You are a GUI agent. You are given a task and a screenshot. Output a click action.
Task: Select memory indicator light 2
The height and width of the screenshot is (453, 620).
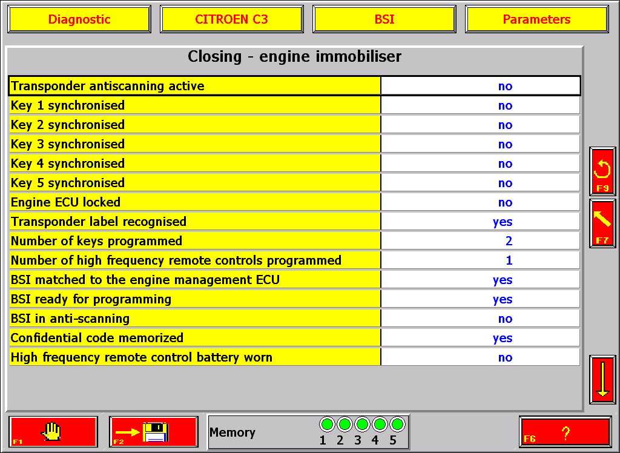click(345, 425)
